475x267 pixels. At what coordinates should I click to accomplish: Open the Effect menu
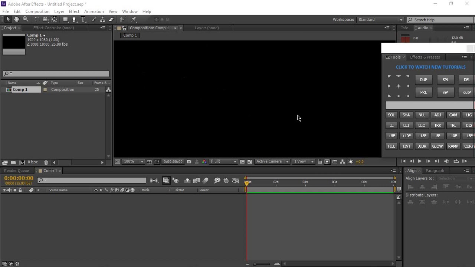point(74,11)
